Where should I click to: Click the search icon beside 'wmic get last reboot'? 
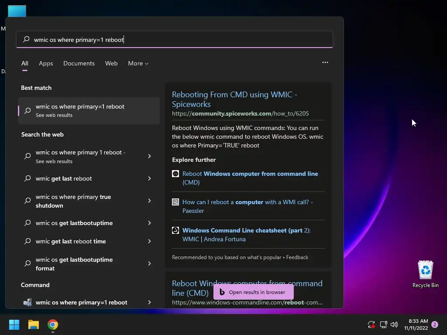click(28, 178)
